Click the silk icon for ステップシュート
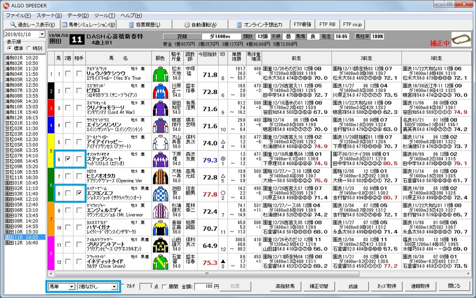The width and height of the screenshot is (476, 298). click(160, 159)
